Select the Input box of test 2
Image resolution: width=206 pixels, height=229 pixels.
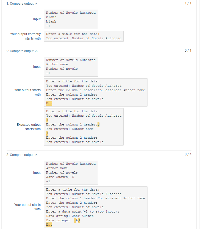(71, 66)
